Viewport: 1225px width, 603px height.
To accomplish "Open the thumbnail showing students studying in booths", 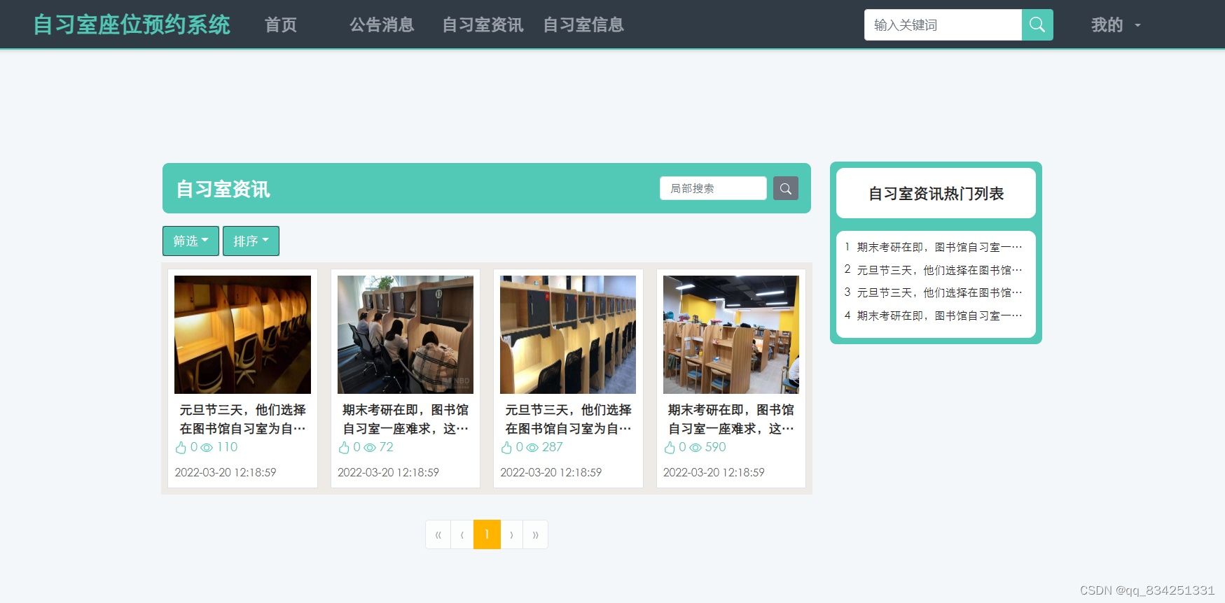I will [406, 334].
